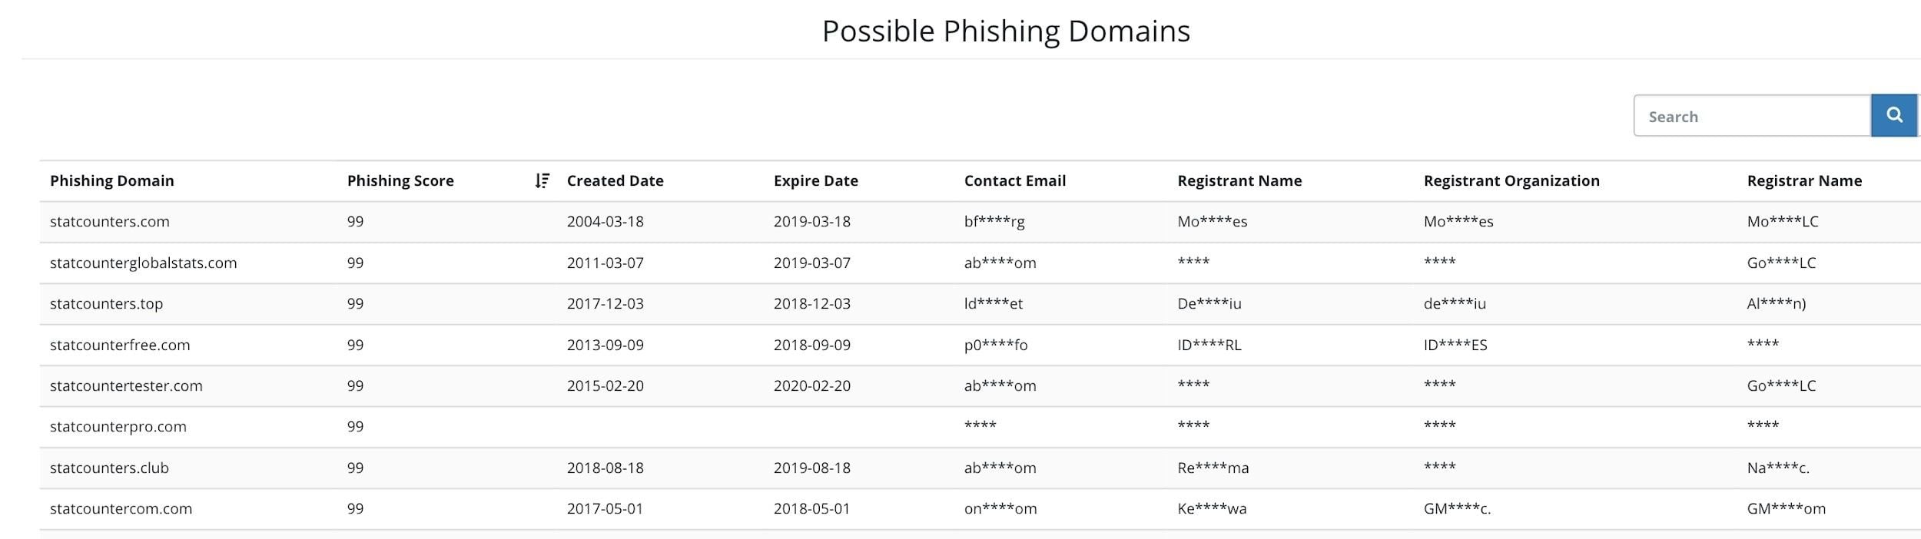This screenshot has width=1921, height=539.
Task: Click the Possible Phishing Domains heading
Action: click(1005, 31)
